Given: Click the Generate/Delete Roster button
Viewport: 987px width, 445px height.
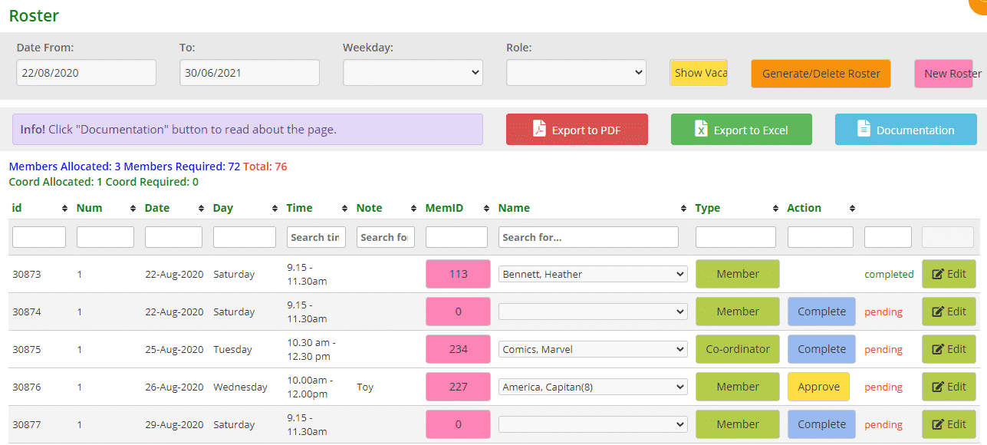Looking at the screenshot, I should (x=820, y=73).
